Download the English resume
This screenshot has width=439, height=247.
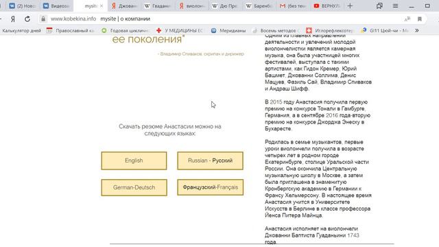click(x=134, y=161)
